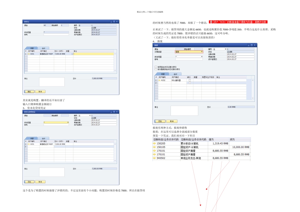Open the 编号 series dropdown in 报废 window

[x=225, y=49]
